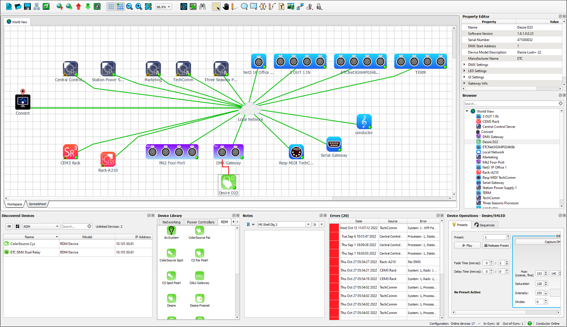Screen dimensions: 567x327
Task: Open the 88.9% zoom level dropdown
Action: pyautogui.click(x=169, y=7)
